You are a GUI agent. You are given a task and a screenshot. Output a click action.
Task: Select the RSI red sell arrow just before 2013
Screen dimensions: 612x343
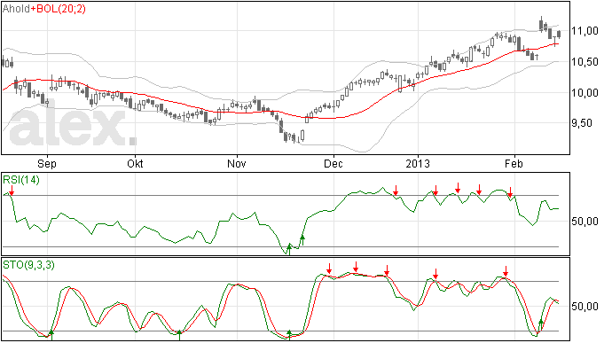tap(396, 190)
